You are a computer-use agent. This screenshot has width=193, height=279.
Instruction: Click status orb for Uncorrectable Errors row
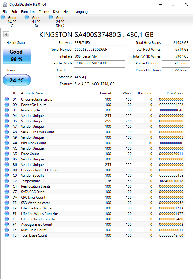pos(7,99)
